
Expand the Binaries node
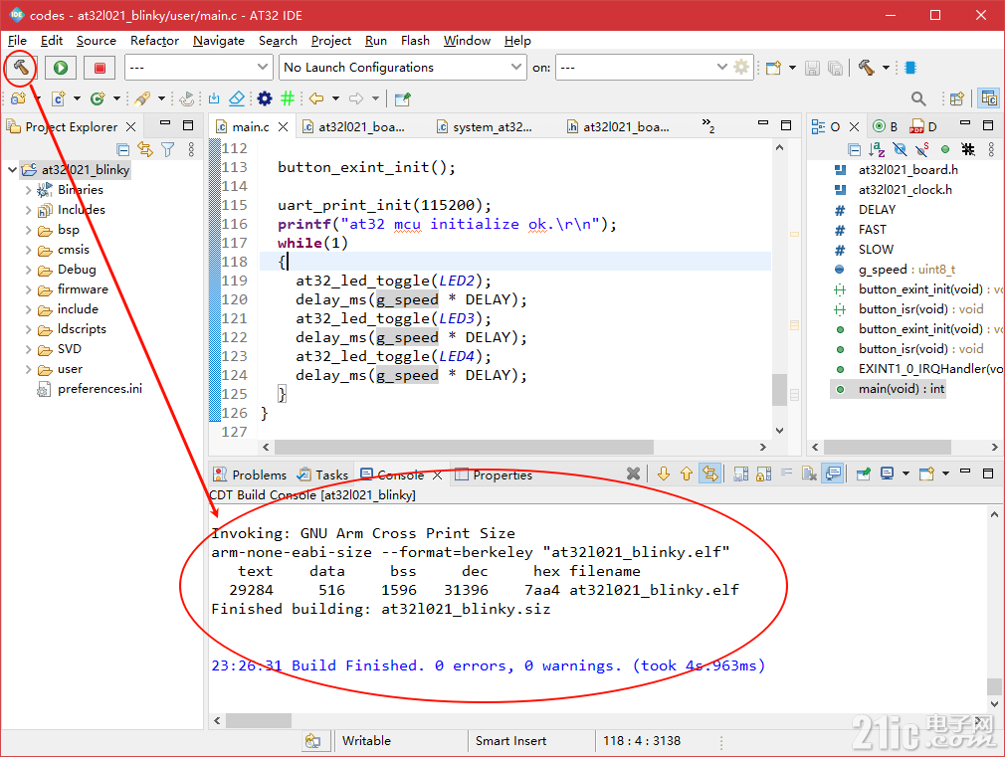point(28,190)
